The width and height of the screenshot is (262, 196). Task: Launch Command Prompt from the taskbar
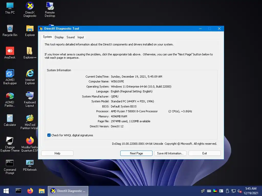click(18, 191)
